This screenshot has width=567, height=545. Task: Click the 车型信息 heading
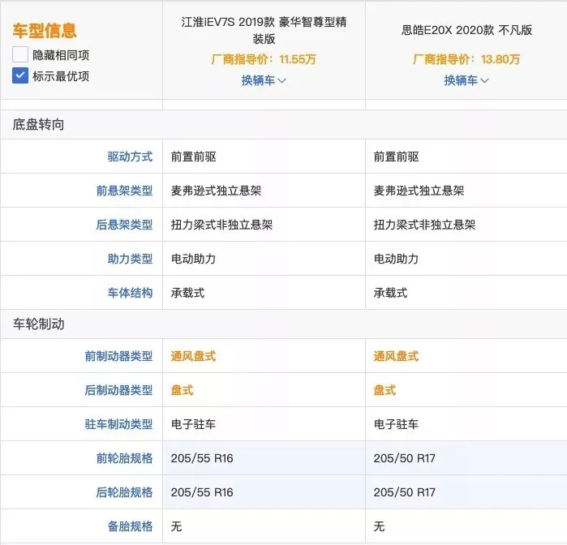[x=45, y=30]
